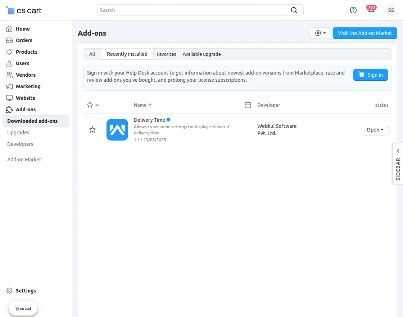
Task: Open notifications bell with 783 badge
Action: 371,10
